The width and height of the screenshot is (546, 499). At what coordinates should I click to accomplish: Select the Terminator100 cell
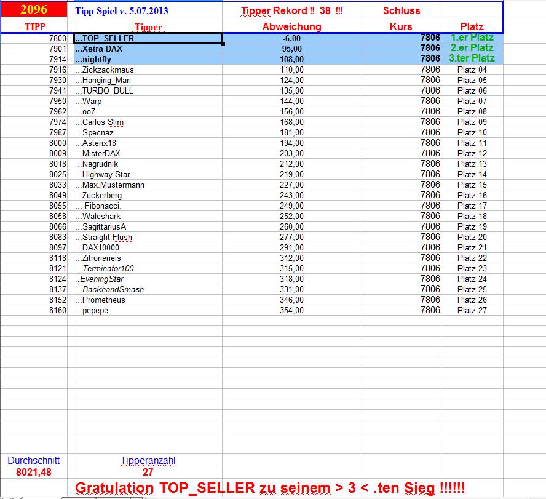[148, 268]
